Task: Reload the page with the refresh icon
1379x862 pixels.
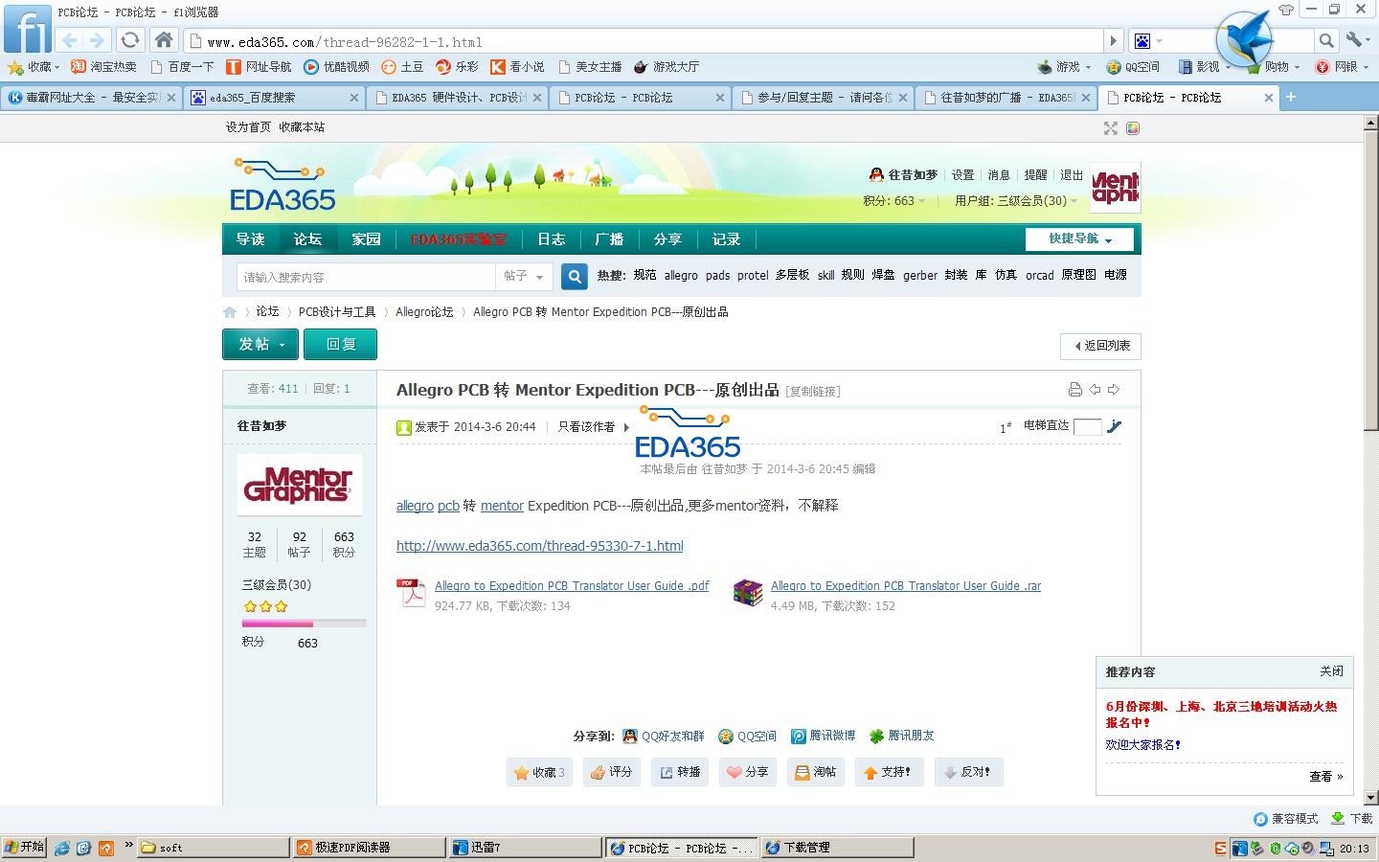Action: point(130,40)
